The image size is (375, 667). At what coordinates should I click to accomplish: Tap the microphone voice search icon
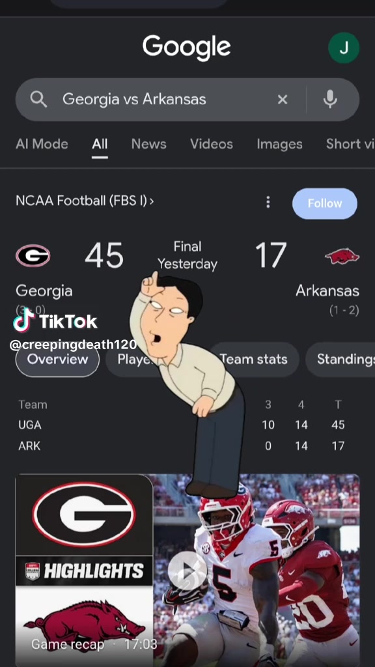[x=330, y=100]
